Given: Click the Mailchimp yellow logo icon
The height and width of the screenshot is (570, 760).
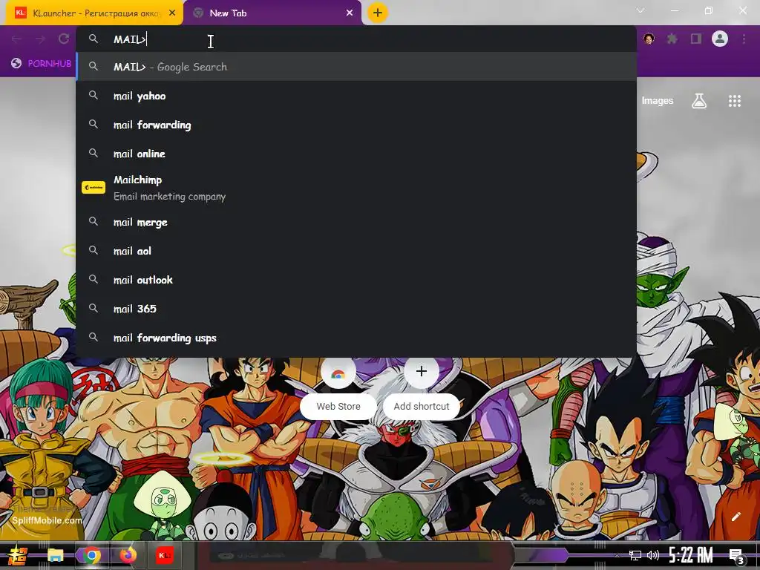Looking at the screenshot, I should [x=94, y=187].
